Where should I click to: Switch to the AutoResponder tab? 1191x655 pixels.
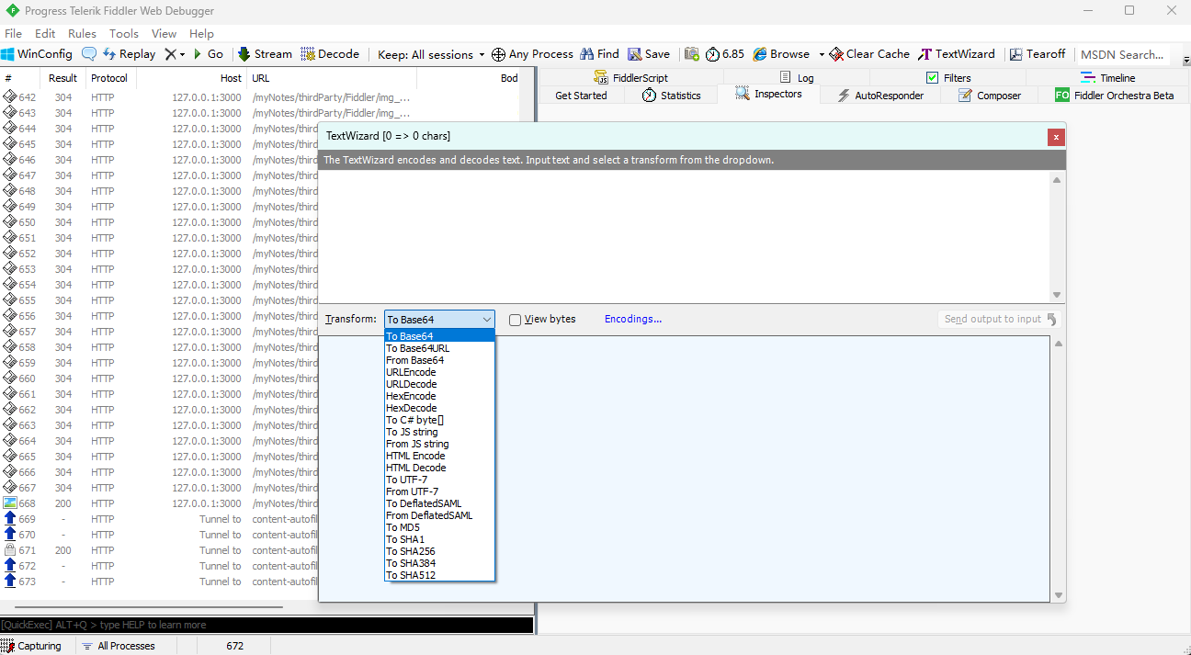(x=879, y=96)
